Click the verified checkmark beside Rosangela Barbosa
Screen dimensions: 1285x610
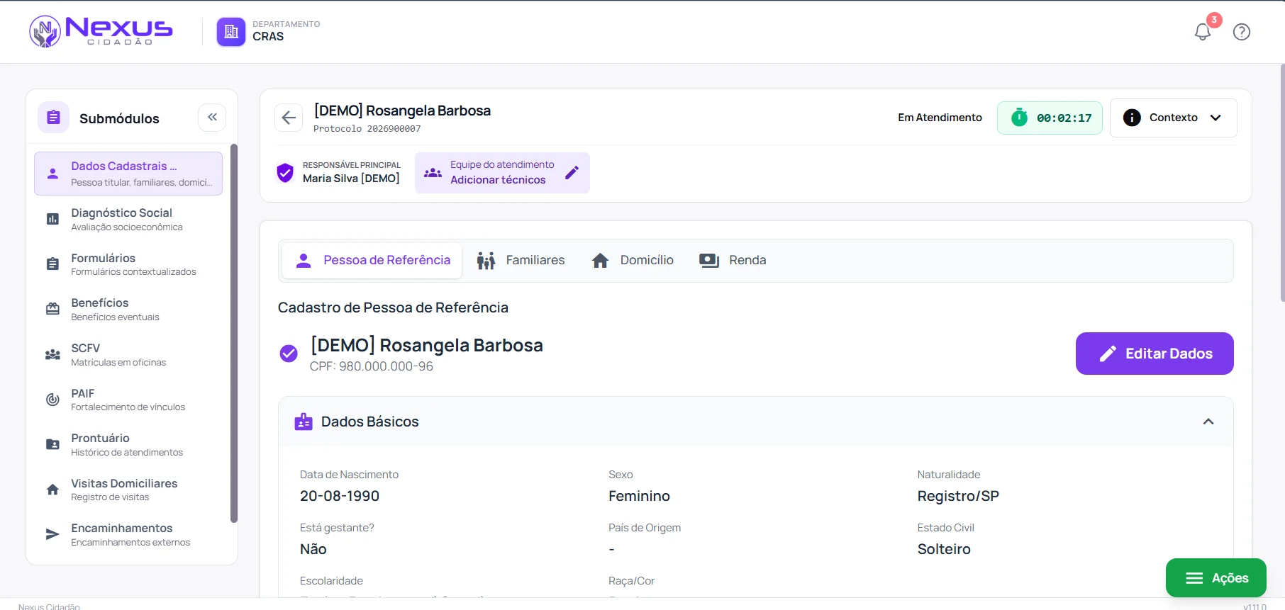click(x=289, y=353)
